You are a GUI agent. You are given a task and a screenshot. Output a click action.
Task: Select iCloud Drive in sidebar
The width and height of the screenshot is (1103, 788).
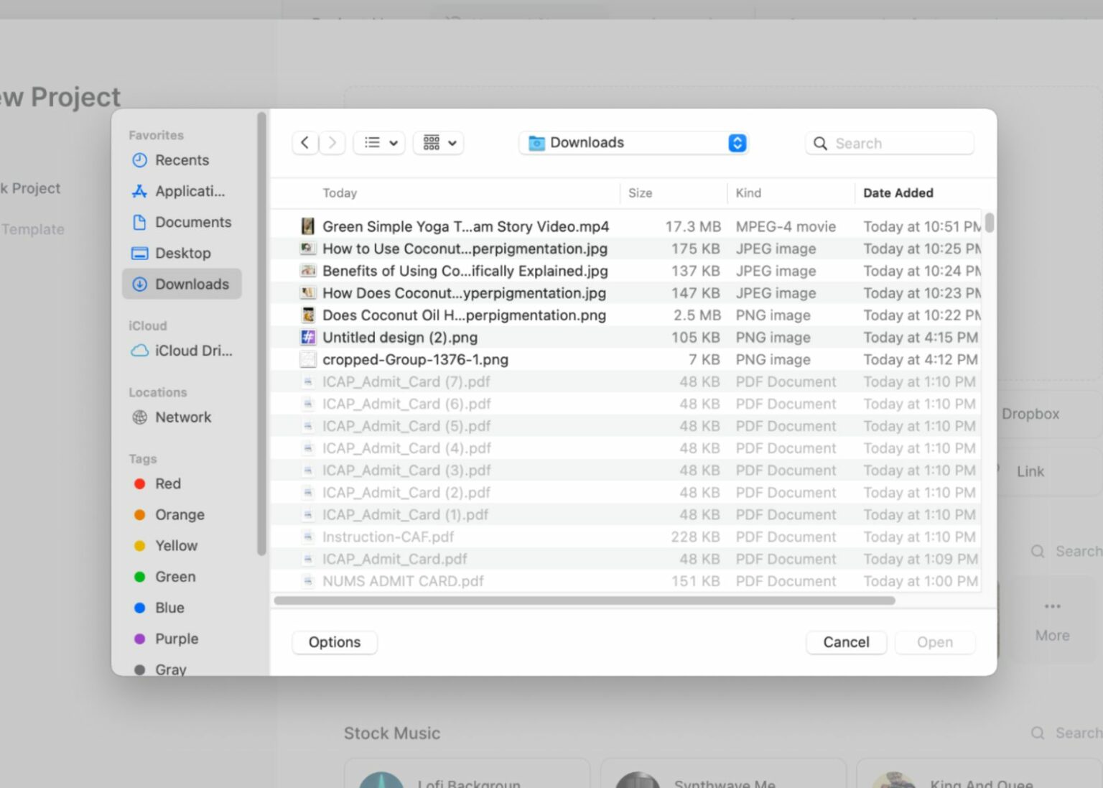(182, 351)
